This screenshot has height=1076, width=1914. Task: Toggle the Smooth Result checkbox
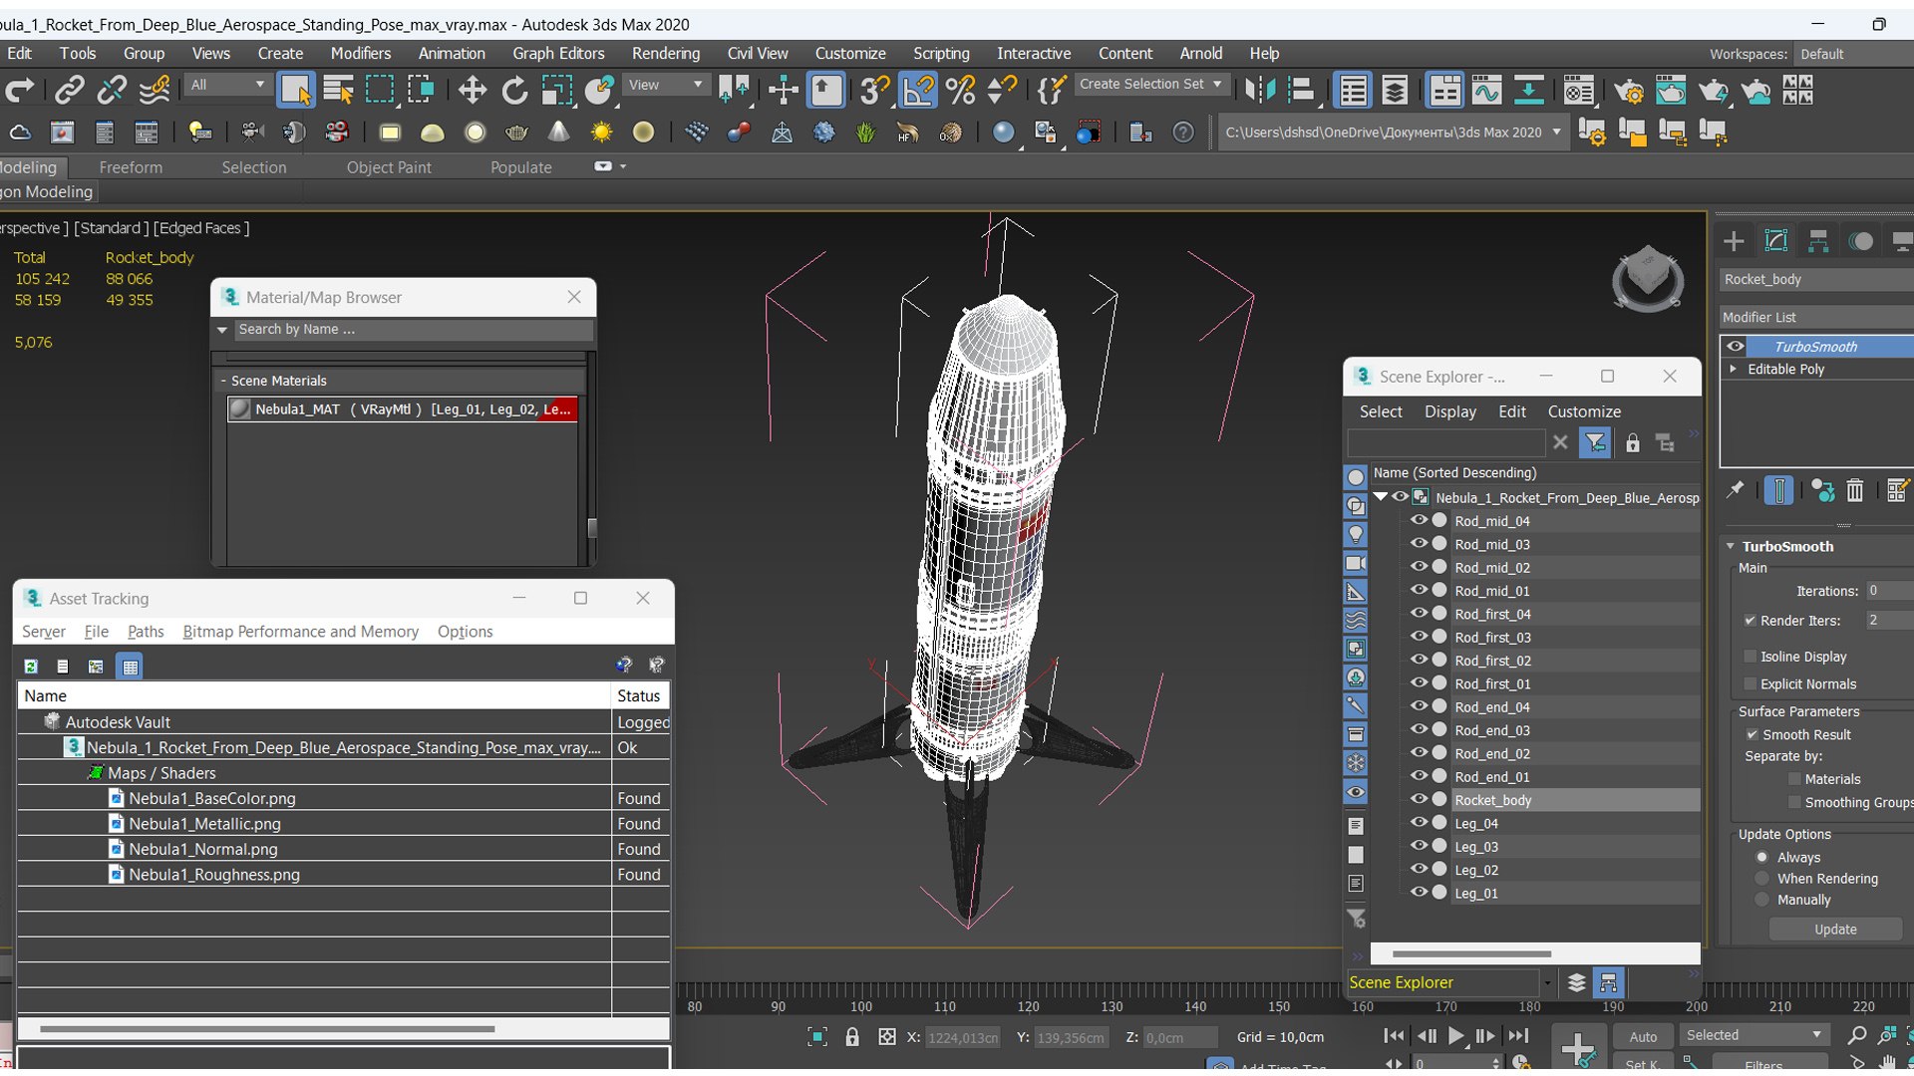(1752, 734)
